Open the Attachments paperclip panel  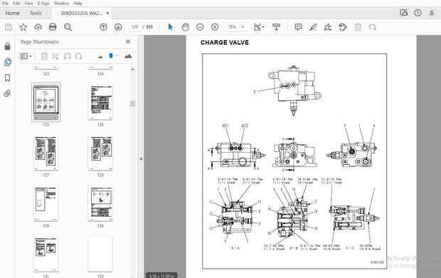(8, 93)
